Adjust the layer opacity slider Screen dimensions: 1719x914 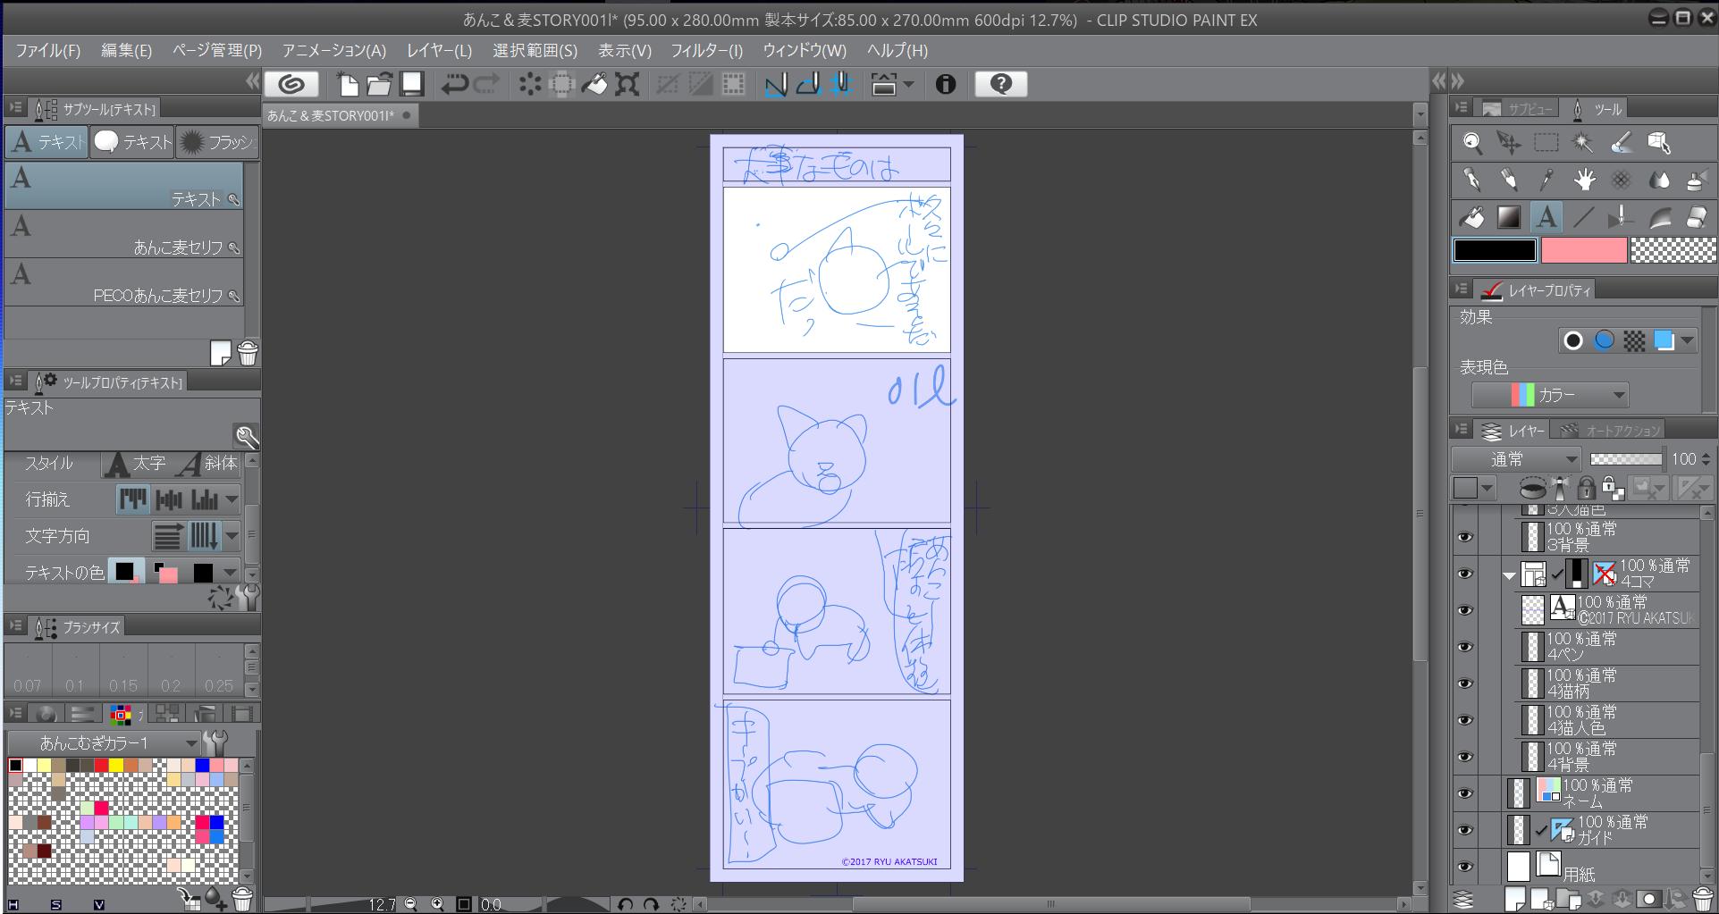tap(1626, 459)
